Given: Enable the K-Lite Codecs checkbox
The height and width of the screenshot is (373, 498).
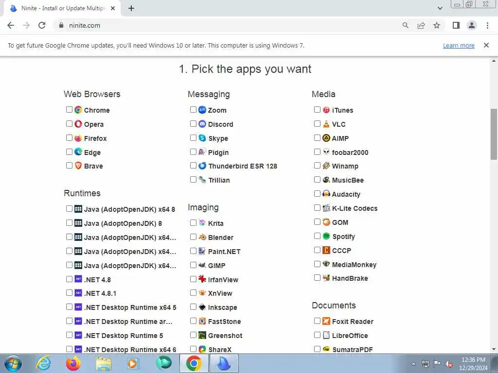Looking at the screenshot, I should click(x=317, y=208).
